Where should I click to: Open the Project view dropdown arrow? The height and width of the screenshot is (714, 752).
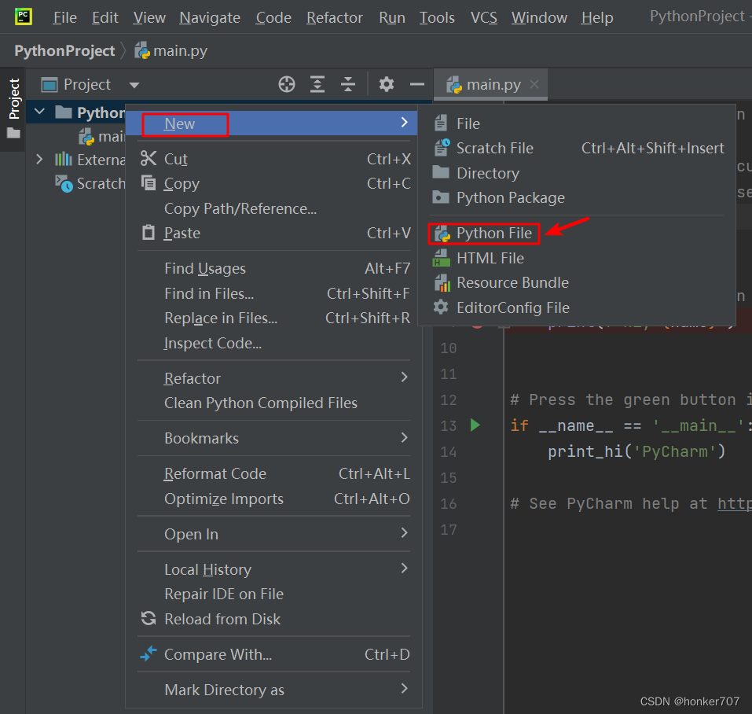tap(134, 85)
